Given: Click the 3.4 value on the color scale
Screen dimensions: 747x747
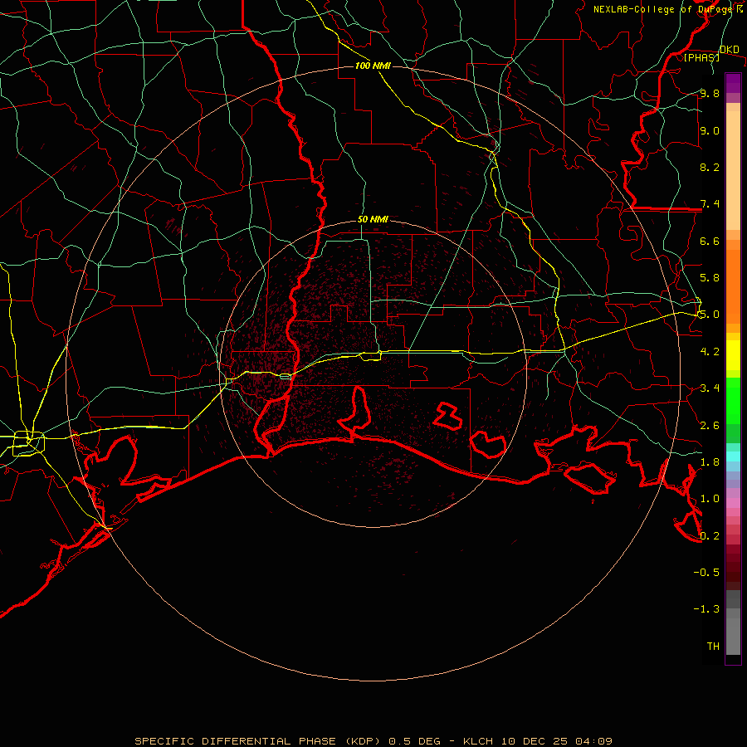Looking at the screenshot, I should click(x=710, y=388).
